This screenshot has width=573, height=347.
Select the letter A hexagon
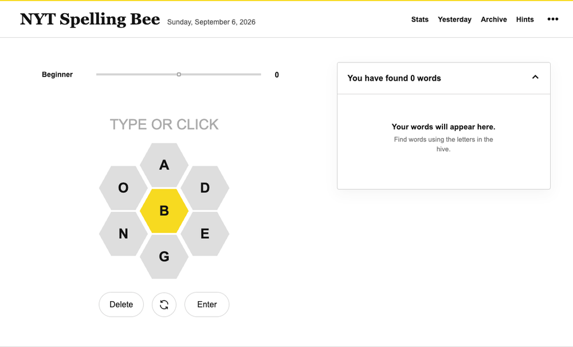coord(164,165)
